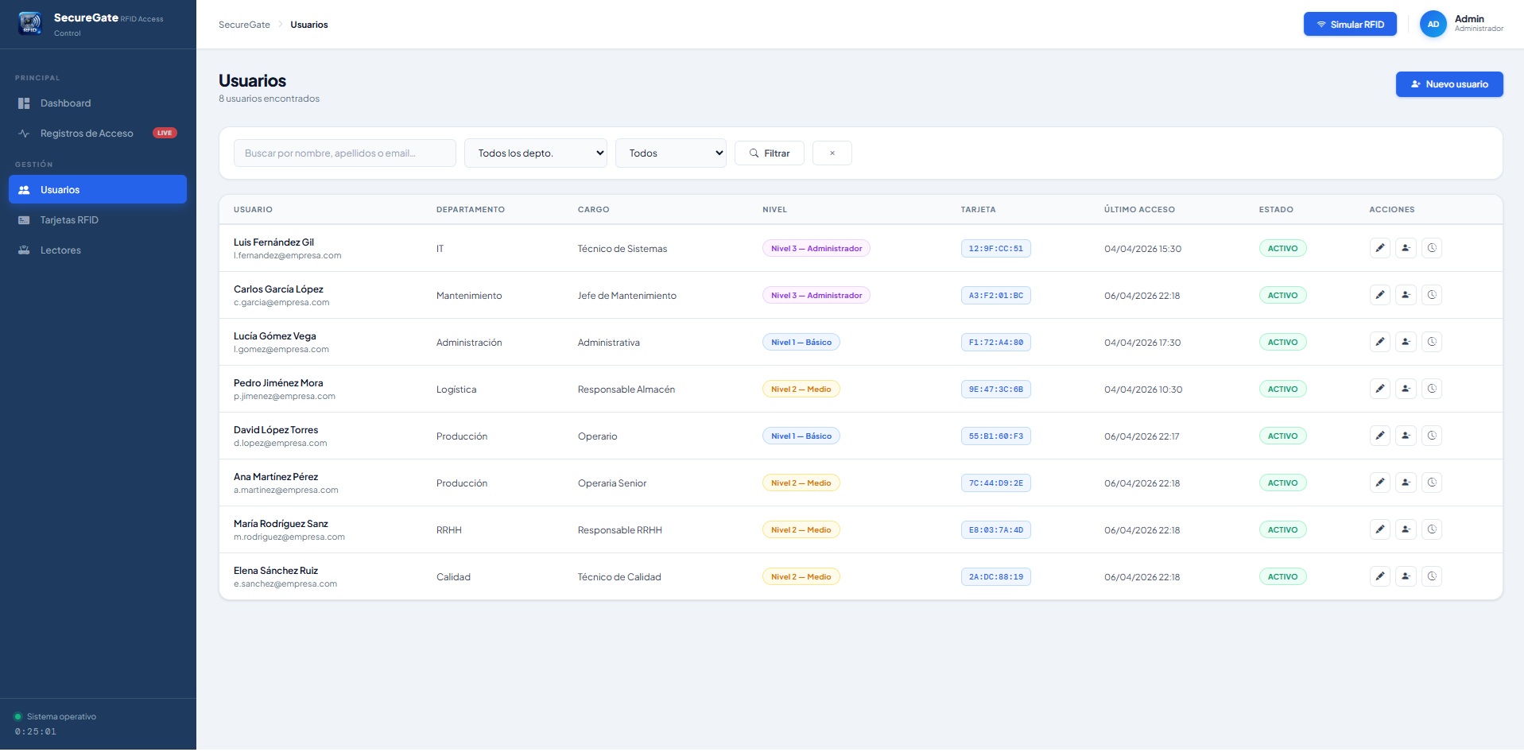Click the AD admin avatar
The height and width of the screenshot is (752, 1524).
click(x=1433, y=24)
